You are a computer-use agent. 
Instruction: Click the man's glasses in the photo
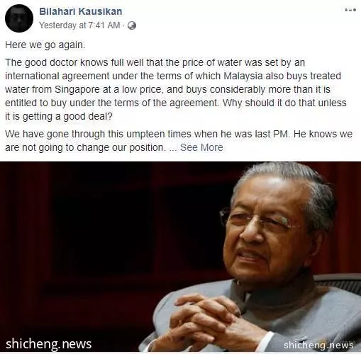click(x=257, y=219)
